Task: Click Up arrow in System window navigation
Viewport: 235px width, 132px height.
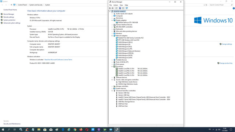Action: click(x=11, y=5)
